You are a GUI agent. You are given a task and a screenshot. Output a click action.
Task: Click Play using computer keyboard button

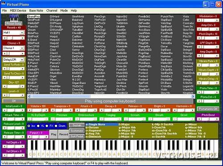click(x=110, y=101)
